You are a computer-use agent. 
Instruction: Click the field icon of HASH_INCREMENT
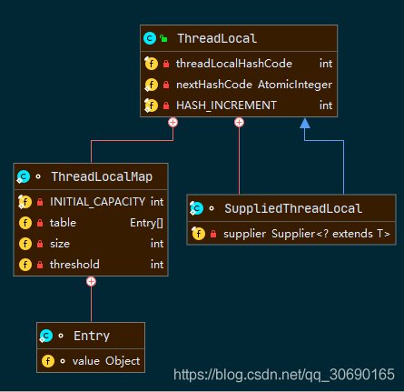[151, 106]
